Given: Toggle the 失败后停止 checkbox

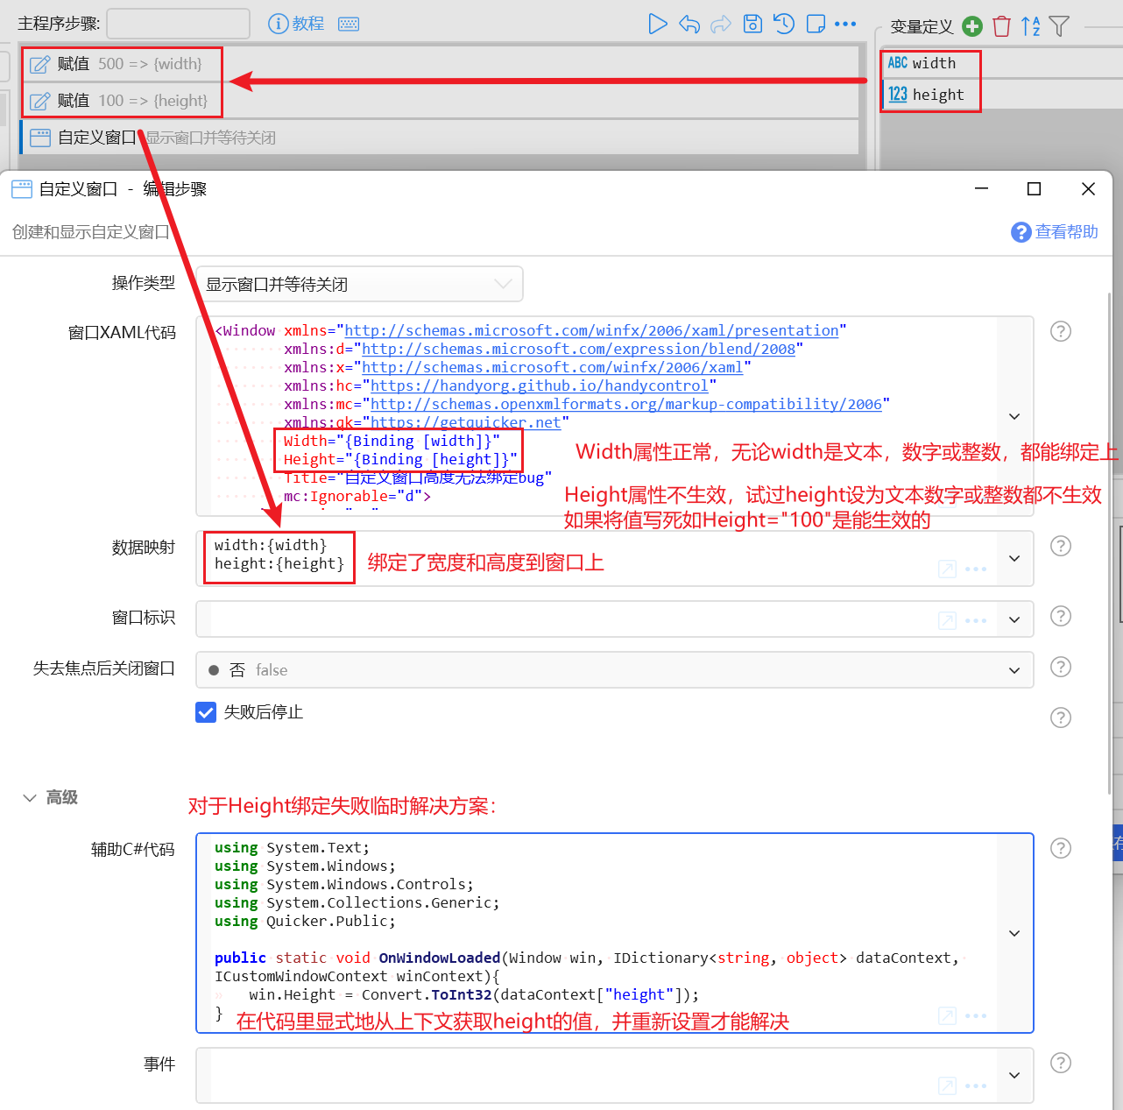Looking at the screenshot, I should pos(206,712).
